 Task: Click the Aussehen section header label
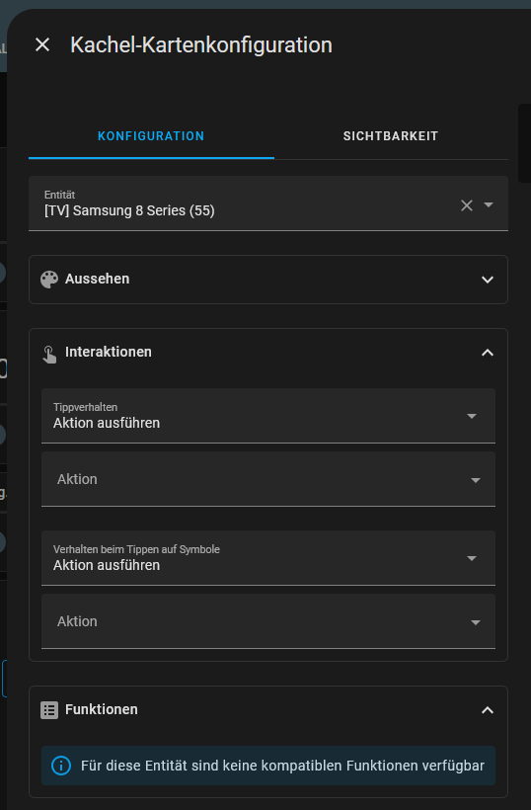coord(97,279)
